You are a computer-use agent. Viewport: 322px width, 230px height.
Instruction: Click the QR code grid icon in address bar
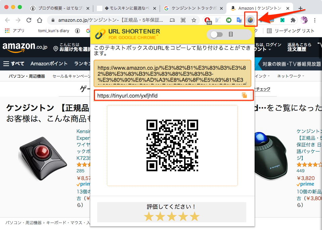pos(183,20)
